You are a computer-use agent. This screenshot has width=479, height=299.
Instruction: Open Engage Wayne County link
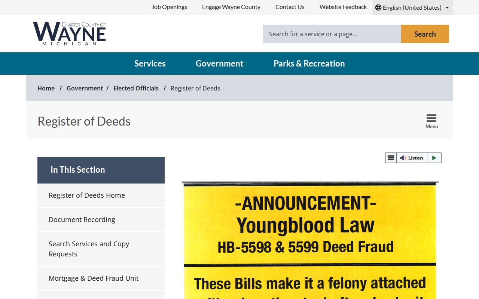tap(231, 7)
